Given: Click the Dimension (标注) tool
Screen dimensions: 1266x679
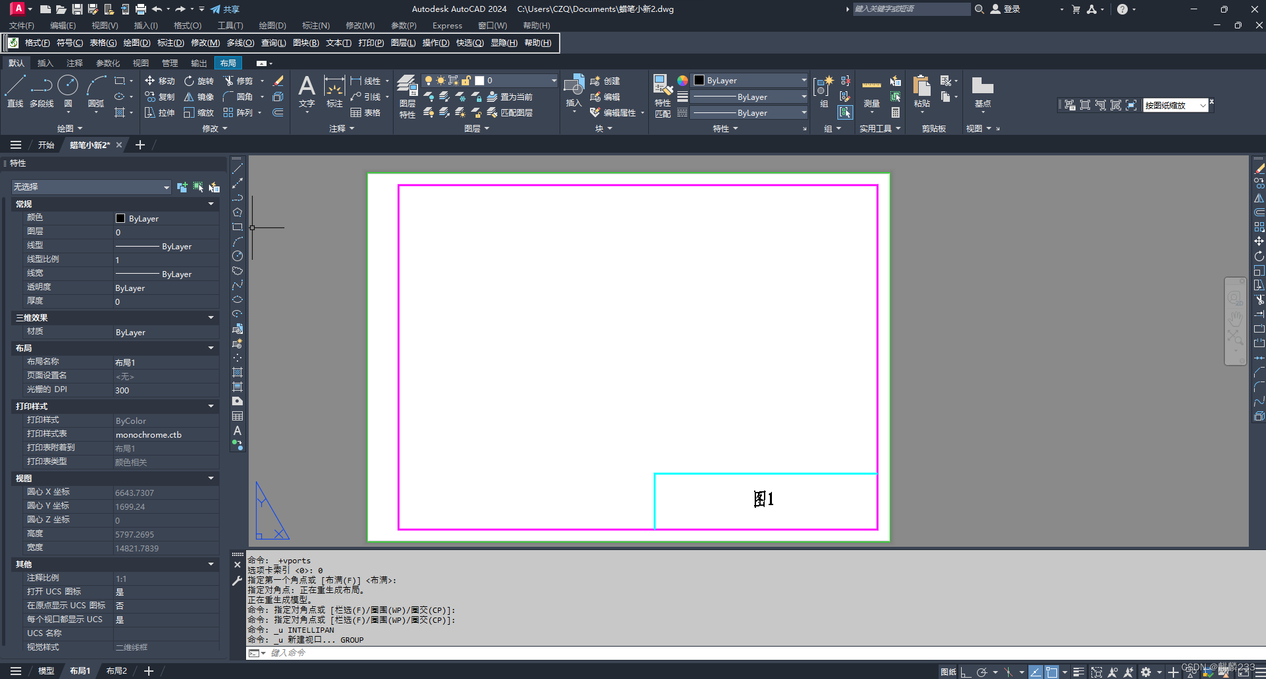Looking at the screenshot, I should pyautogui.click(x=334, y=91).
